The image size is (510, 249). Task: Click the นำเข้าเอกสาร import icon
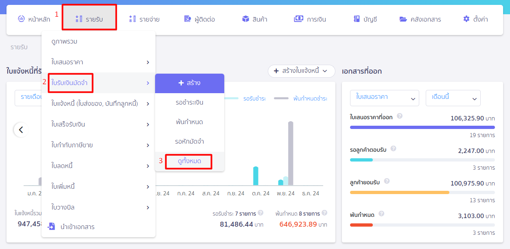[x=51, y=227]
